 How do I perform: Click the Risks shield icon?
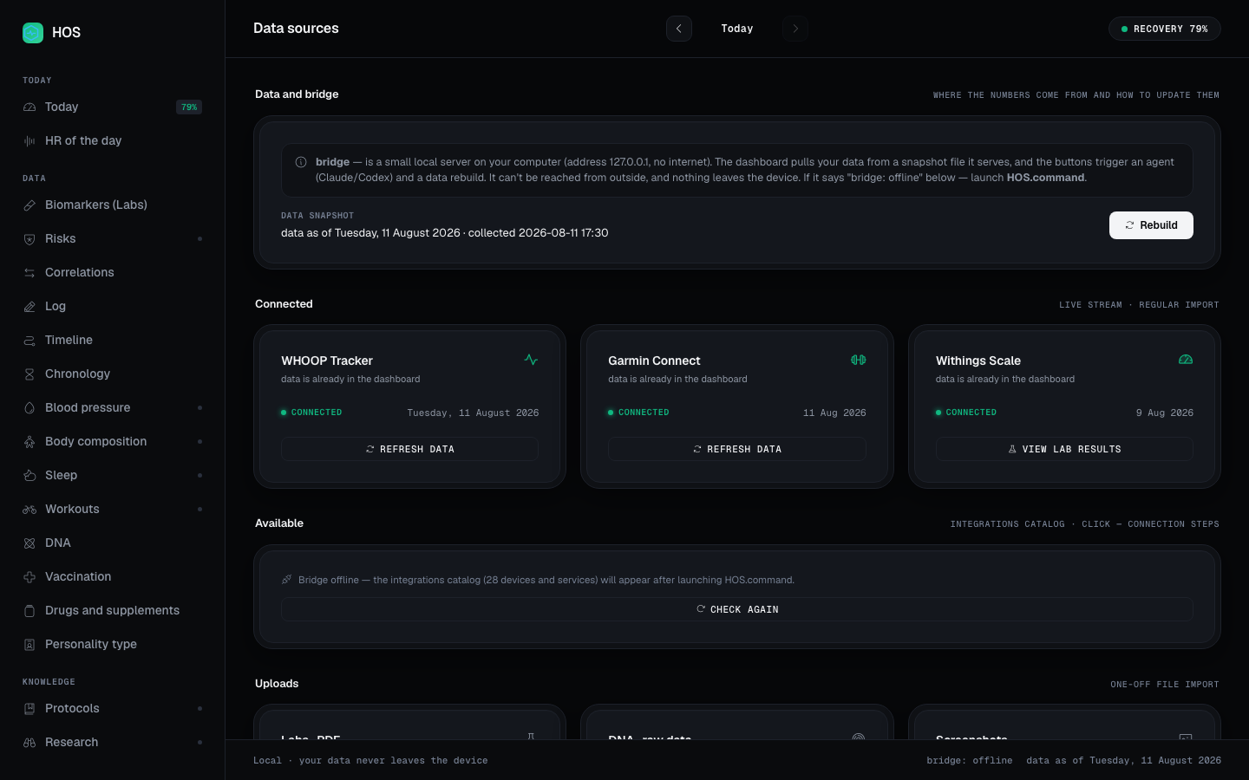(29, 239)
